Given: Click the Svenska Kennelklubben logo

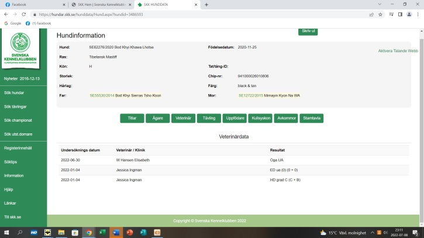Looking at the screenshot, I should pyautogui.click(x=20, y=49).
